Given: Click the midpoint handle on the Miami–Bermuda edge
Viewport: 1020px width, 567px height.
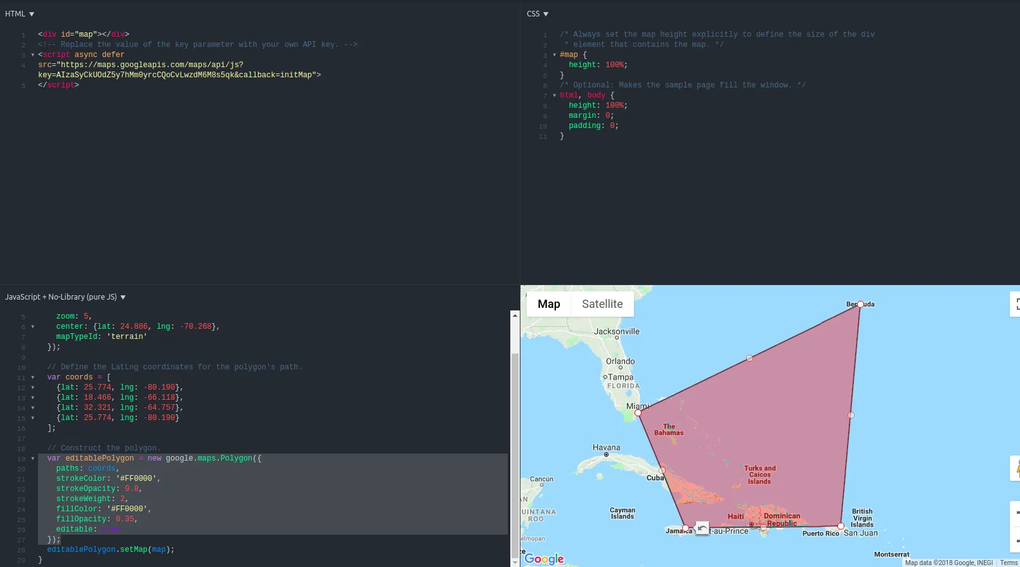Looking at the screenshot, I should click(749, 358).
